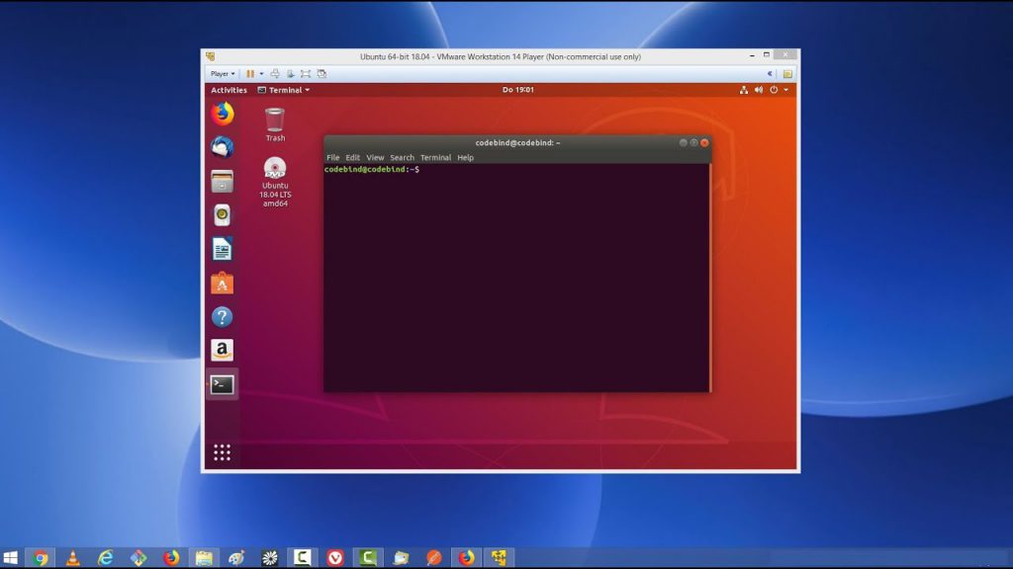
Task: Collapse the VMware toolbar using the chevron
Action: pyautogui.click(x=769, y=72)
